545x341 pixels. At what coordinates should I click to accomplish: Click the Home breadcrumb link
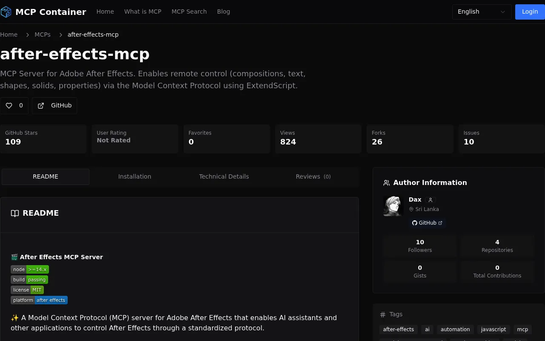(x=9, y=35)
